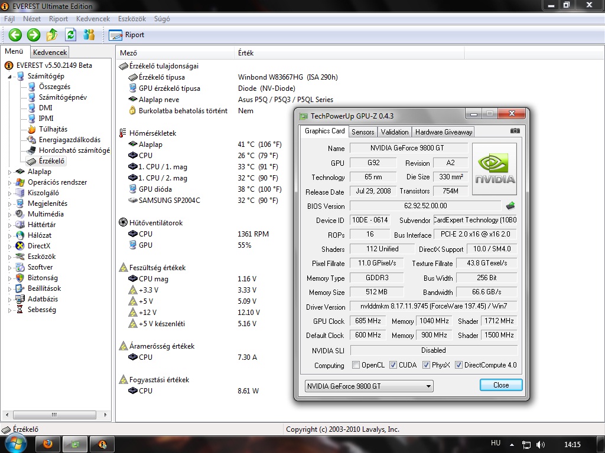Screen dimensions: 605x453
Task: Click the EVEREST taskbar button
Action: click(102, 445)
